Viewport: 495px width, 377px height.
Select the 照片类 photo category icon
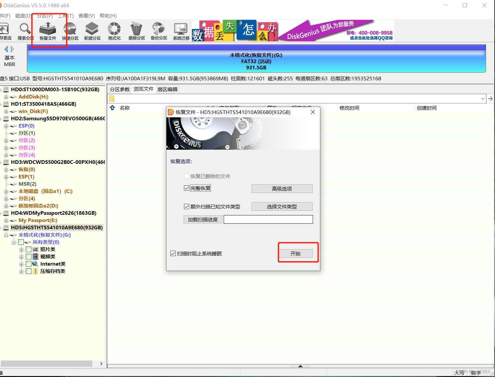35,249
